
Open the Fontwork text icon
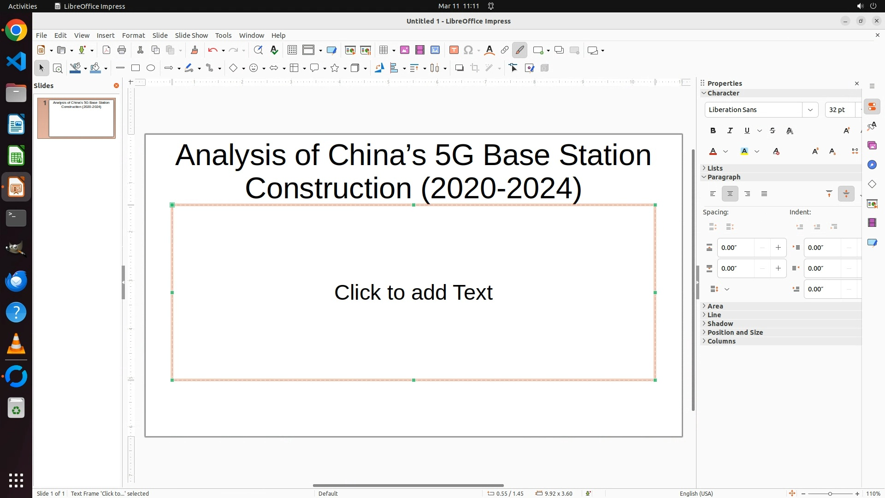click(x=490, y=50)
